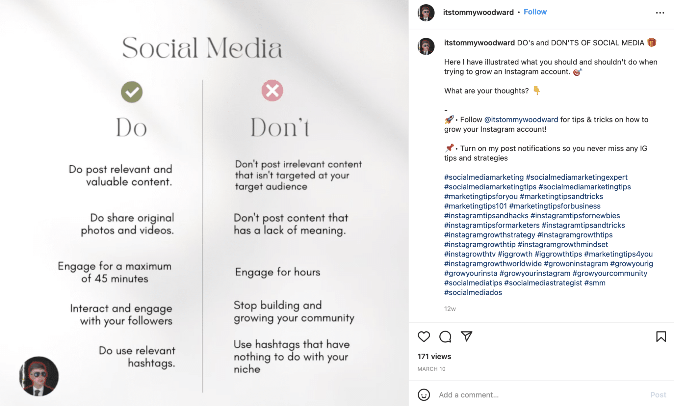Open the #socialmediamarketing hashtag
The width and height of the screenshot is (674, 406).
point(482,177)
